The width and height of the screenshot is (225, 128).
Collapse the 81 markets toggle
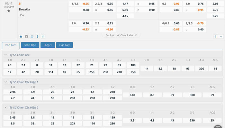tap(218, 36)
